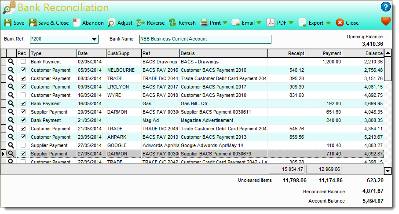Open details magnifier for BACS Drawings row

coord(11,62)
